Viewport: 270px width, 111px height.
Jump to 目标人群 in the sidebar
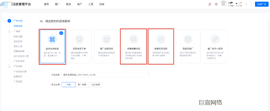pyautogui.click(x=18, y=46)
